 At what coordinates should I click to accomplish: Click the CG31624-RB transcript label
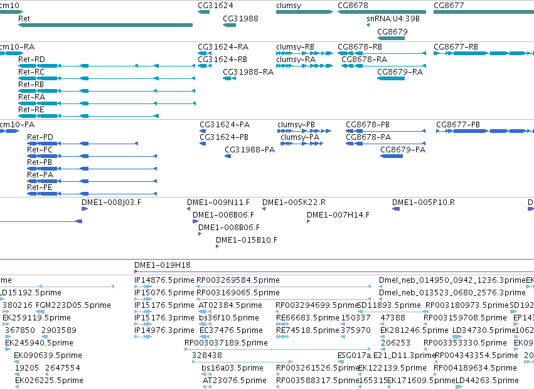coord(222,59)
